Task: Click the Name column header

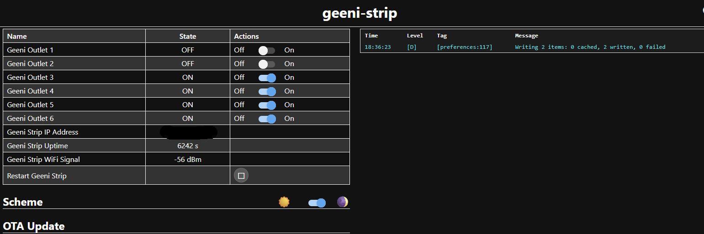Action: [x=17, y=36]
